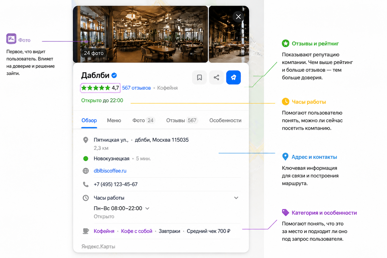This screenshot has width=387, height=258.
Task: Open the Фото 24 tab
Action: click(144, 120)
